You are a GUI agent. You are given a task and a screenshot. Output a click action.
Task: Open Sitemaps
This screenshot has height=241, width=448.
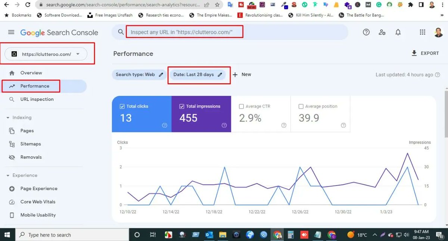(x=31, y=144)
